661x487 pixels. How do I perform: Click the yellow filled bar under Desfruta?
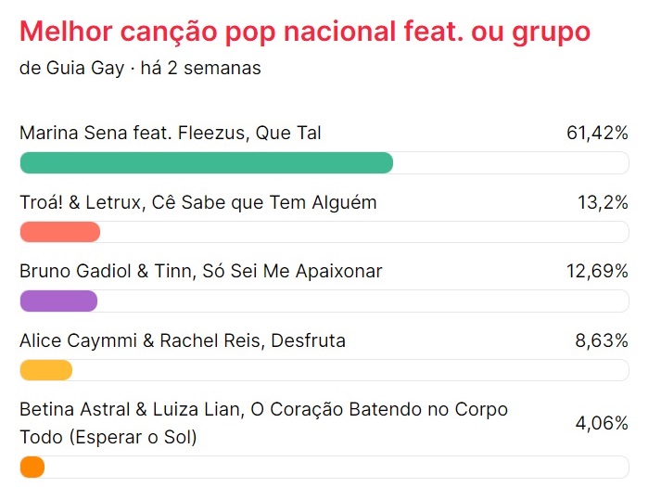pyautogui.click(x=45, y=370)
